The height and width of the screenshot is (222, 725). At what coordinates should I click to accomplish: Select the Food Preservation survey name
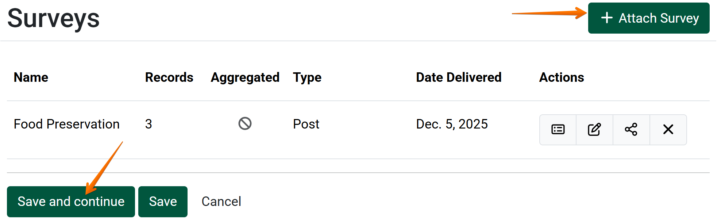coord(67,124)
